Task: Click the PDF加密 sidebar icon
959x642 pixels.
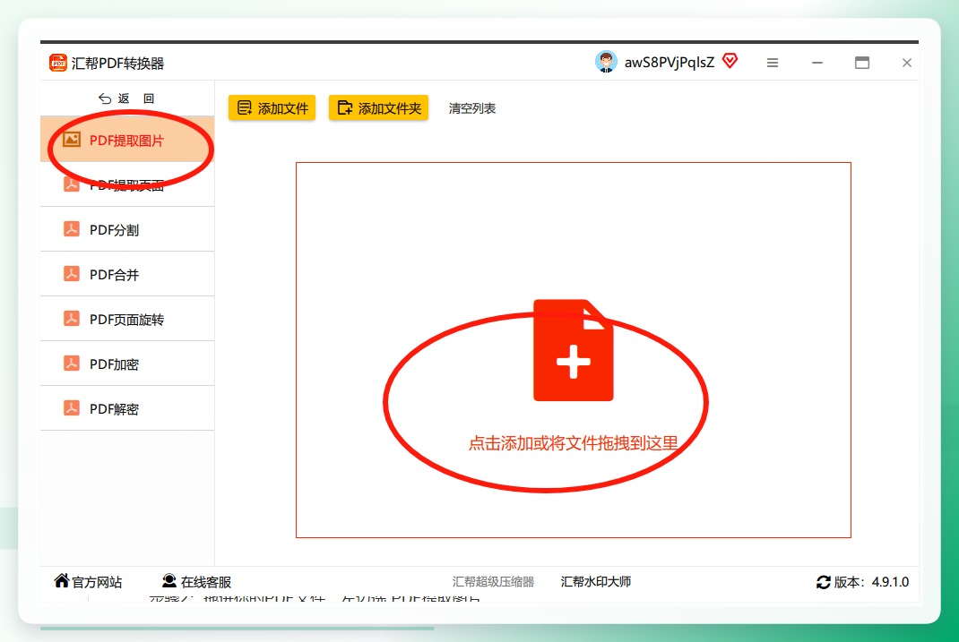Action: tap(72, 364)
